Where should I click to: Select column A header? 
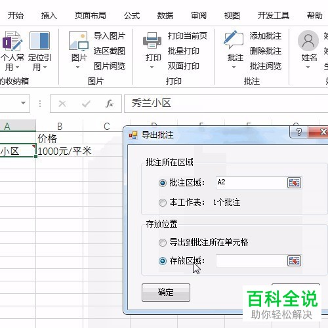click(18, 126)
